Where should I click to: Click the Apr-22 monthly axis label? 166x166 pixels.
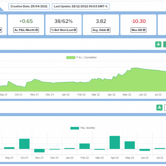point(115,158)
